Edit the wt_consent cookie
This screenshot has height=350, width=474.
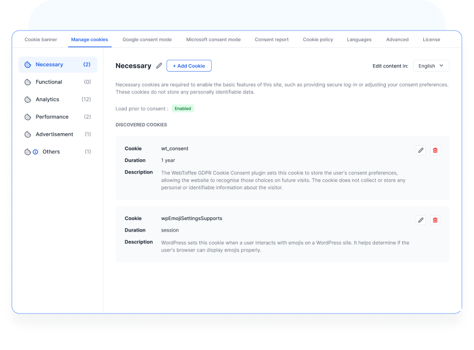click(x=421, y=151)
